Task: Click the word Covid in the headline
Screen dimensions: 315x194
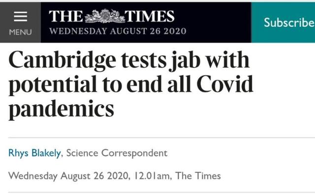Action: pos(224,84)
